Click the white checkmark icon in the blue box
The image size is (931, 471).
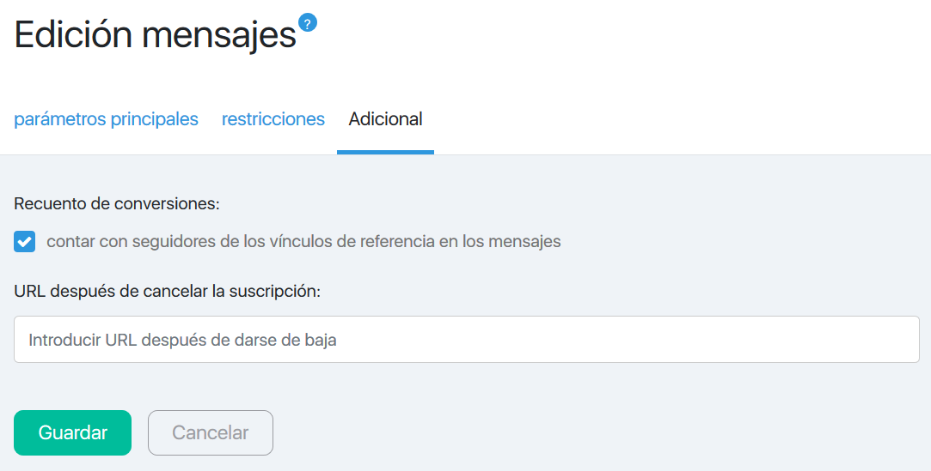[24, 242]
